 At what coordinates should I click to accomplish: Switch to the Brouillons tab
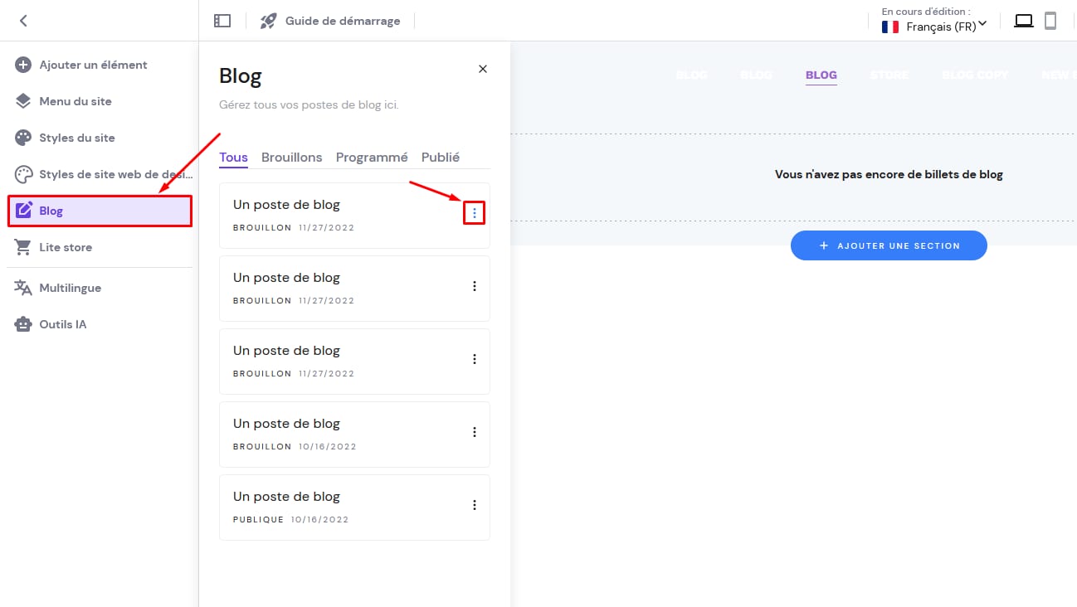(x=291, y=158)
